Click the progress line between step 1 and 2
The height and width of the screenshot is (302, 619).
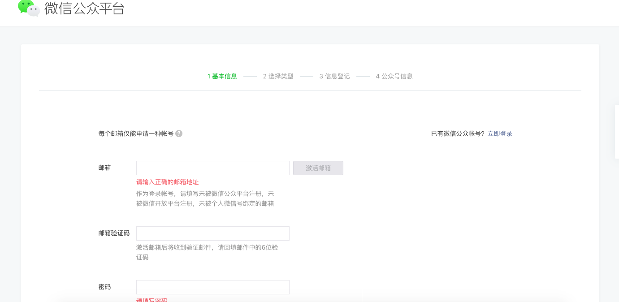point(250,76)
